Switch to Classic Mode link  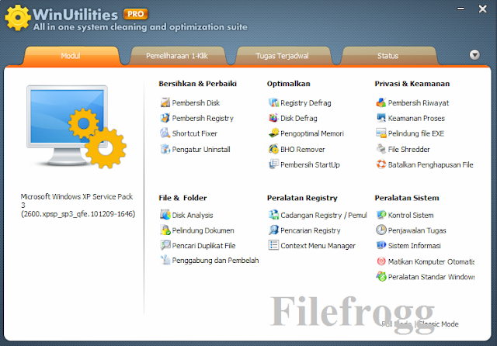(438, 324)
